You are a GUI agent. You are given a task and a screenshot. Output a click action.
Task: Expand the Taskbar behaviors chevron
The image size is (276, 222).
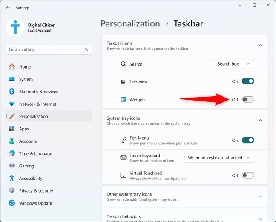(x=260, y=219)
